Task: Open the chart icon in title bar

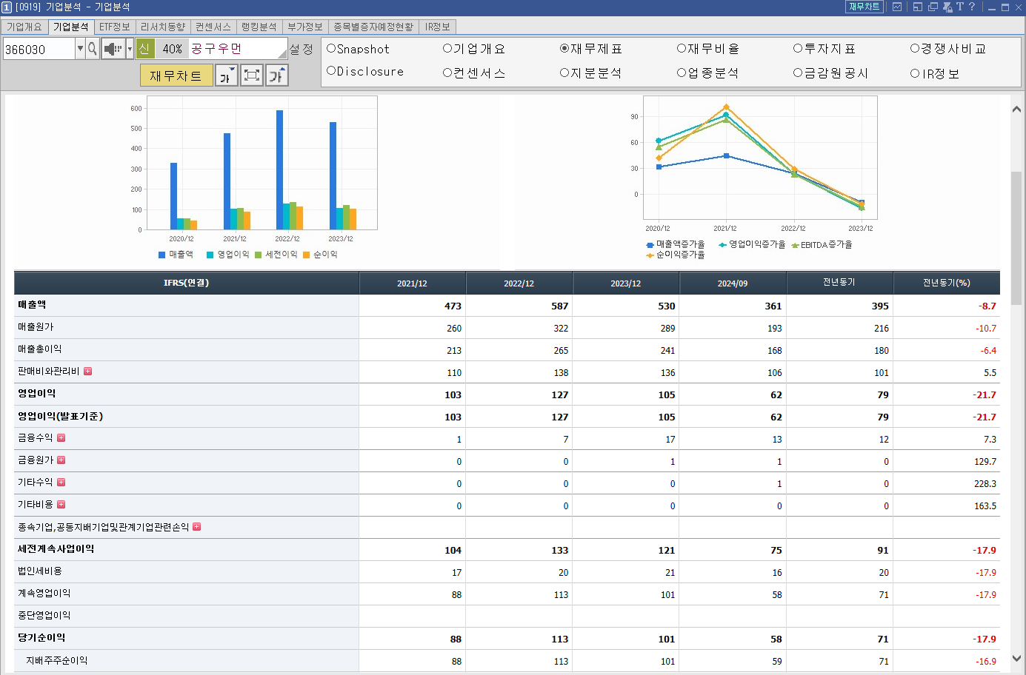Action: [x=897, y=7]
